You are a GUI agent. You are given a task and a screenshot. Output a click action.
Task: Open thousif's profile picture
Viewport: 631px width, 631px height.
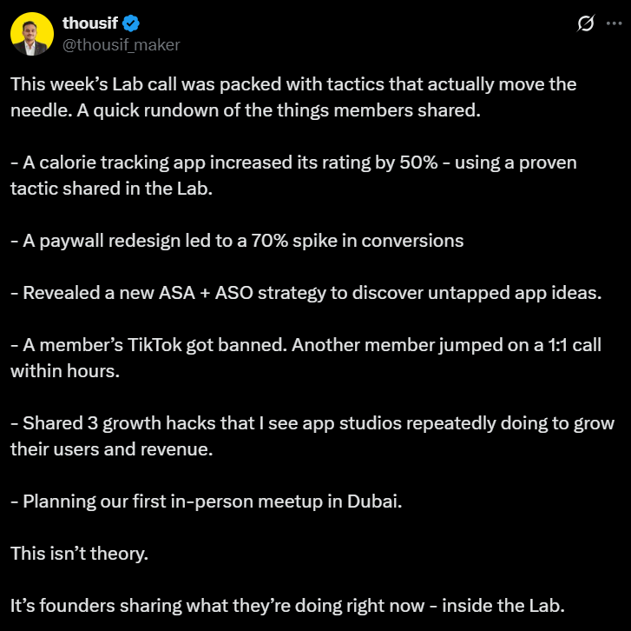pos(32,33)
